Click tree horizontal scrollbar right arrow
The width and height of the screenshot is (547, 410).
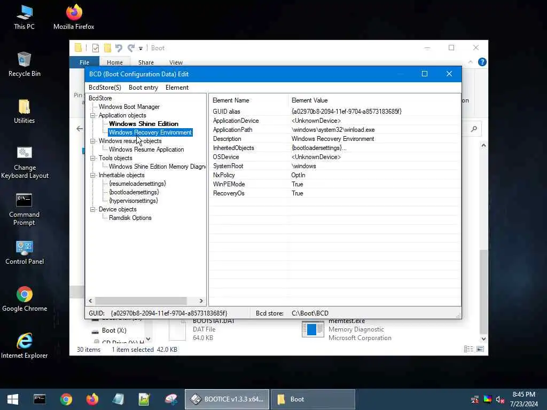[x=201, y=301]
